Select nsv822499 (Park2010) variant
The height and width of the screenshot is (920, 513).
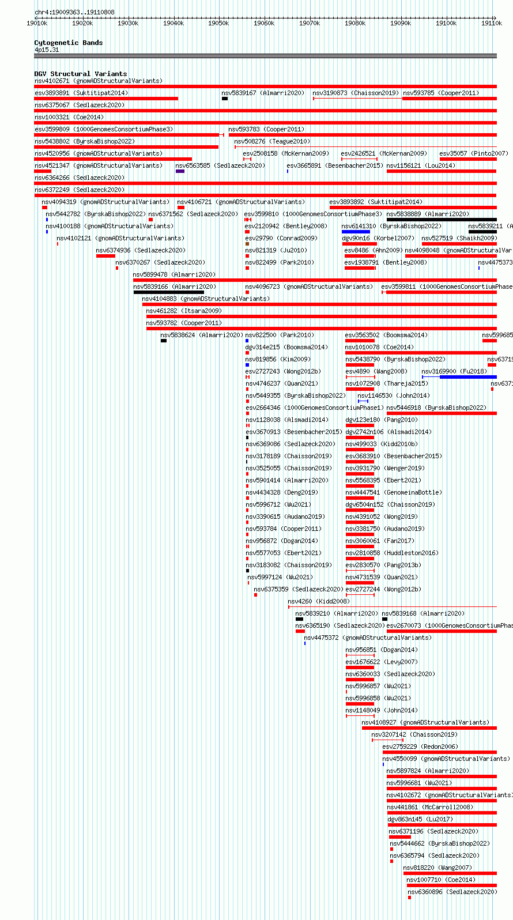click(x=280, y=262)
